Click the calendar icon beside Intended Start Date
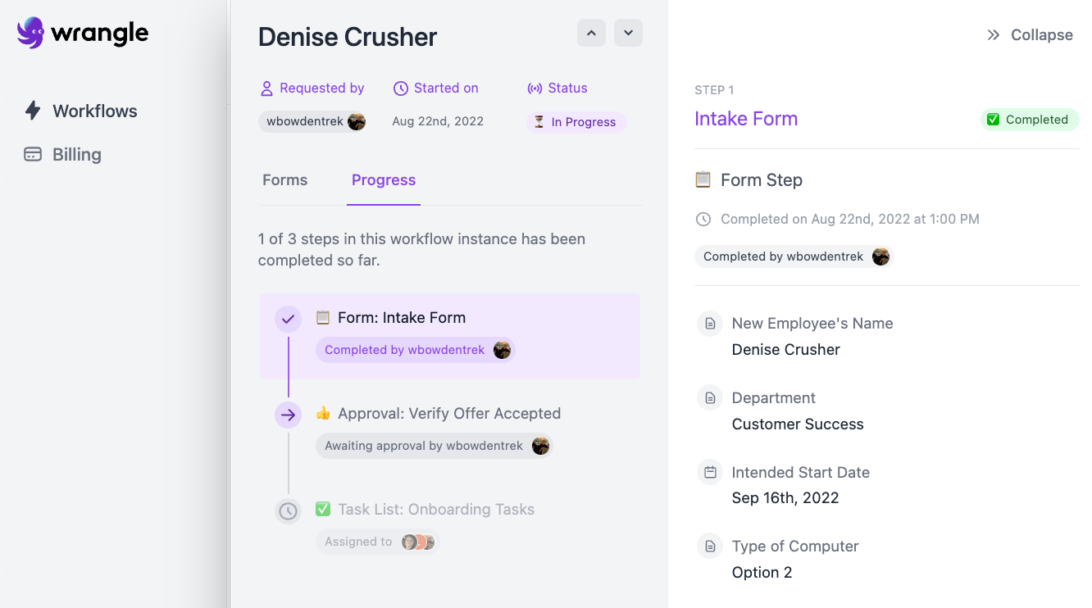The image size is (1092, 608). click(x=710, y=473)
